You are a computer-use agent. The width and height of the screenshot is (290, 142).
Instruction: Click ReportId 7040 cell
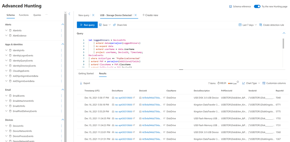[x=278, y=98]
